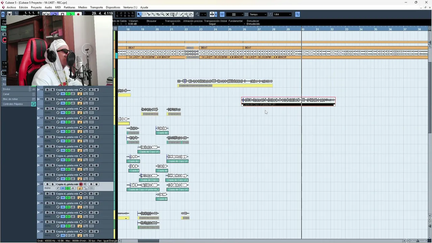Select the Mute X tool
This screenshot has height=243, width=432.
click(x=167, y=14)
